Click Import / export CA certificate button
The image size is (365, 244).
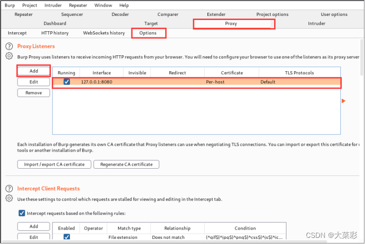(x=54, y=165)
